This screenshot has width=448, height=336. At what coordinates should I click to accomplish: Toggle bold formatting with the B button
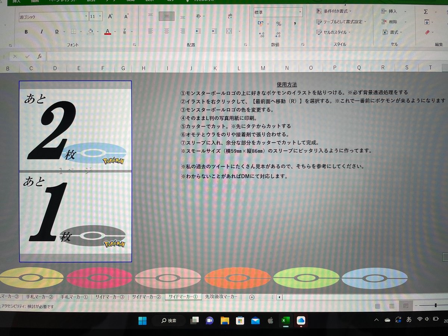point(26,32)
